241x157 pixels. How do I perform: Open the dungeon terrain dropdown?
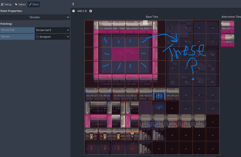52,37
